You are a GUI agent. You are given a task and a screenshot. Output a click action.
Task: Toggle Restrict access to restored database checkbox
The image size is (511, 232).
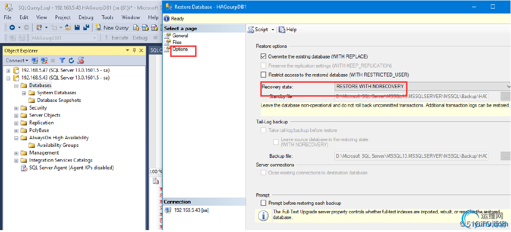tap(263, 75)
